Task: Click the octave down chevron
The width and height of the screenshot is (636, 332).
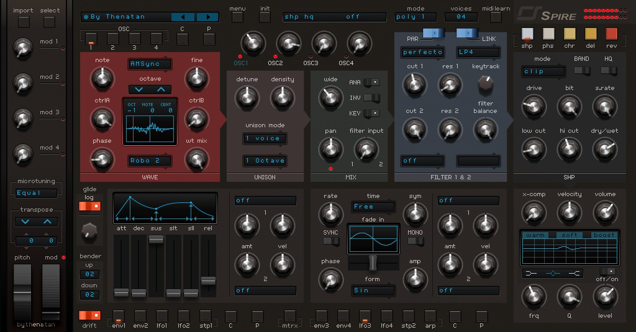Action: (x=139, y=89)
